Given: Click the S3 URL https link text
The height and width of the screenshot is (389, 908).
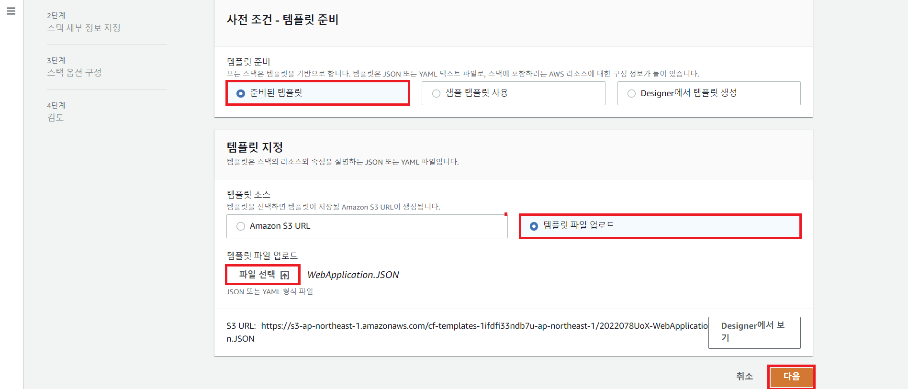Looking at the screenshot, I should 467,332.
